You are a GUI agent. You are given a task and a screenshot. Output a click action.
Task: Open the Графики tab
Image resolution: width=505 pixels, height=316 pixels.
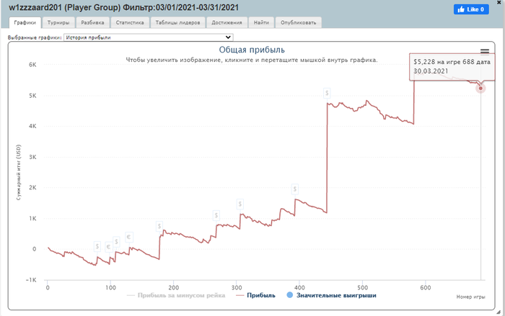25,22
